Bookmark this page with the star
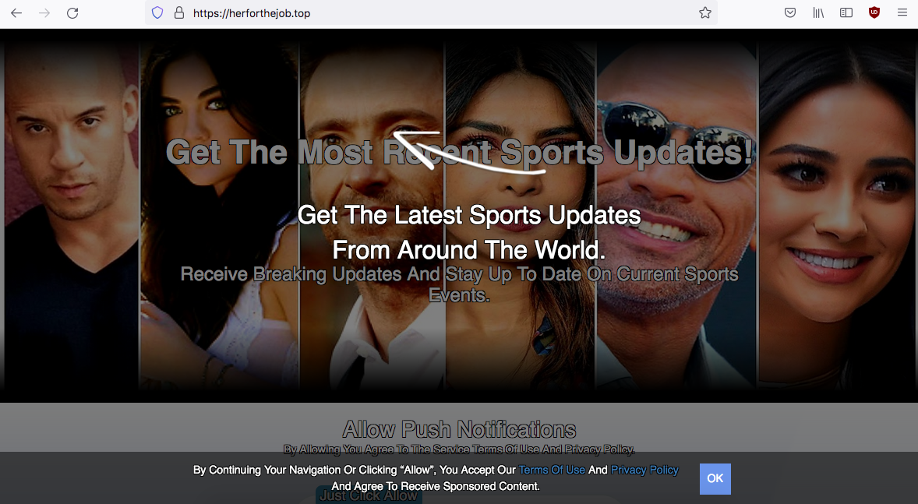 (x=705, y=13)
